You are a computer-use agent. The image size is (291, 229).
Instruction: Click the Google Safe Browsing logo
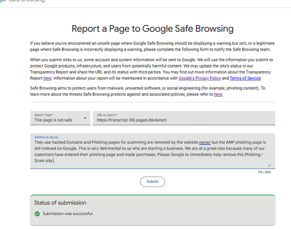coord(22,1)
